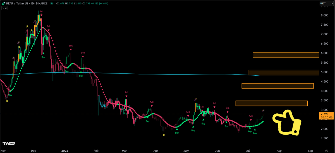Select the orange target box near 3.350
This screenshot has height=153, width=335.
tap(271, 103)
